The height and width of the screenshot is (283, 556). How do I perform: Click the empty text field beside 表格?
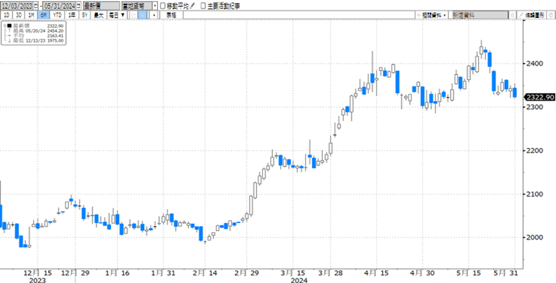[x=299, y=15]
